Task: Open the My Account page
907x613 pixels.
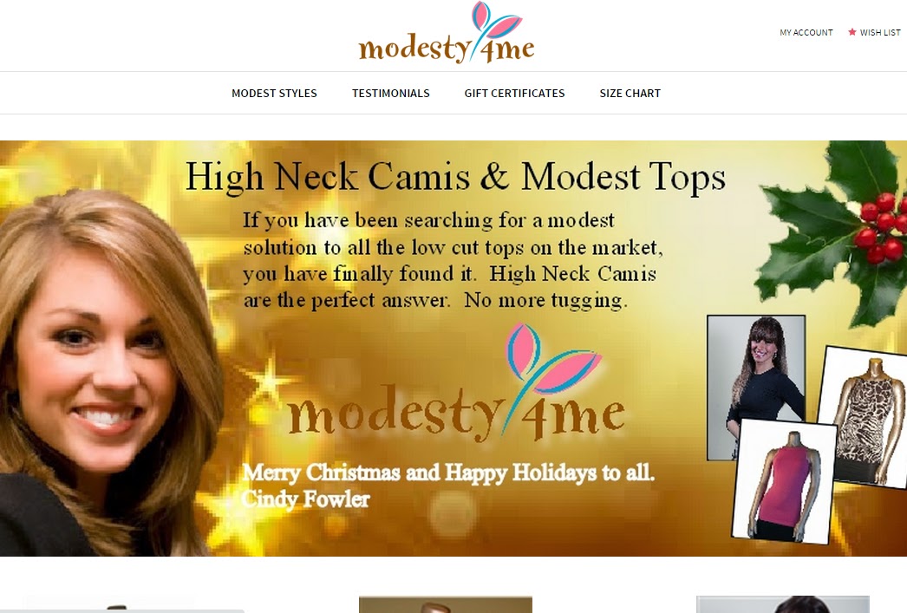Action: (x=806, y=33)
